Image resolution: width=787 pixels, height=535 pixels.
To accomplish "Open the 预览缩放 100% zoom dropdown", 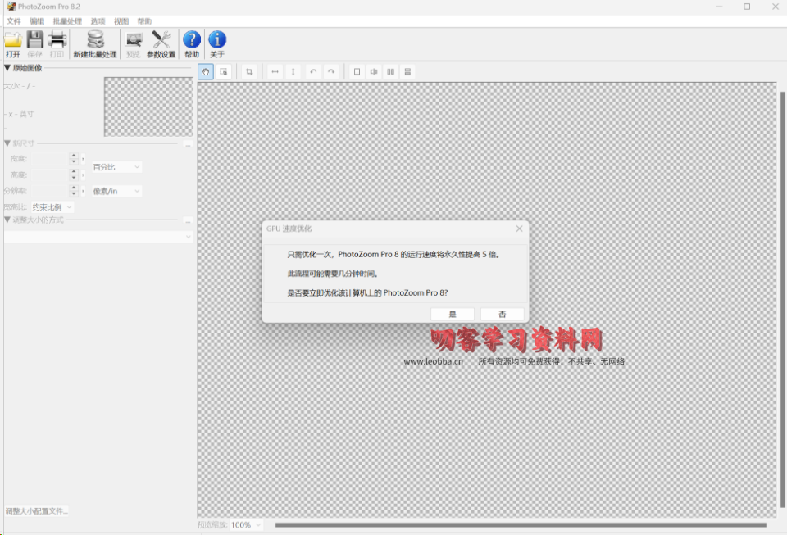I will (246, 525).
